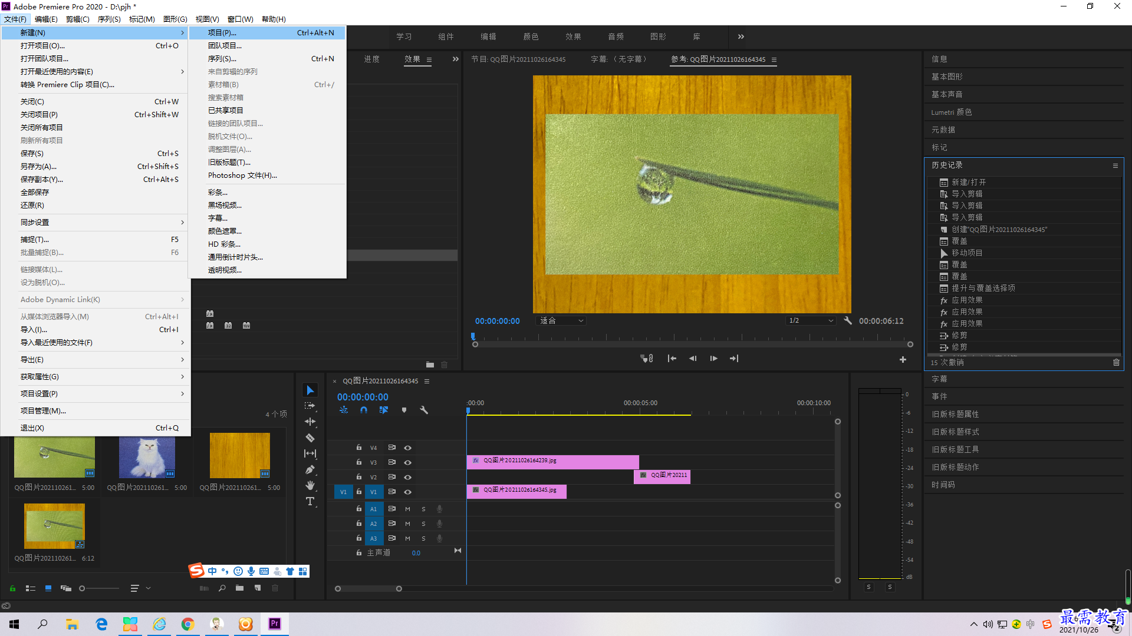This screenshot has height=636, width=1132.
Task: Hide track V4 with eye icon
Action: (x=407, y=448)
